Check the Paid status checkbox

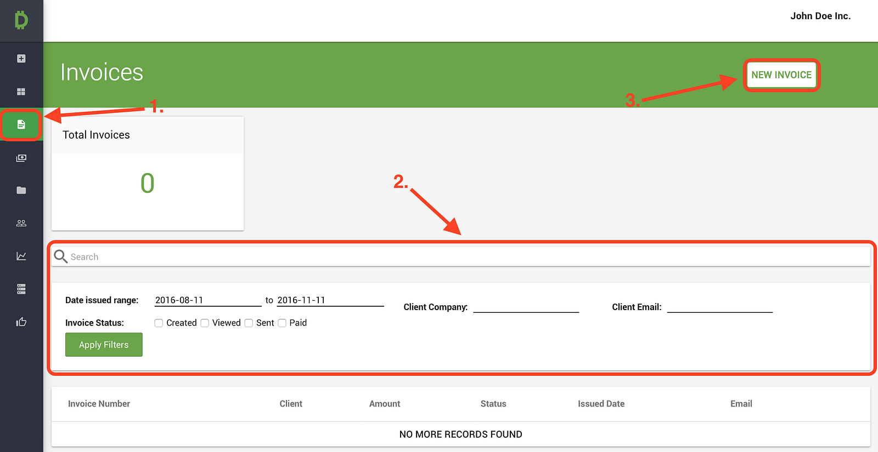(x=282, y=323)
